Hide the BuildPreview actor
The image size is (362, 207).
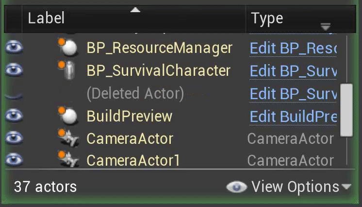pos(14,116)
